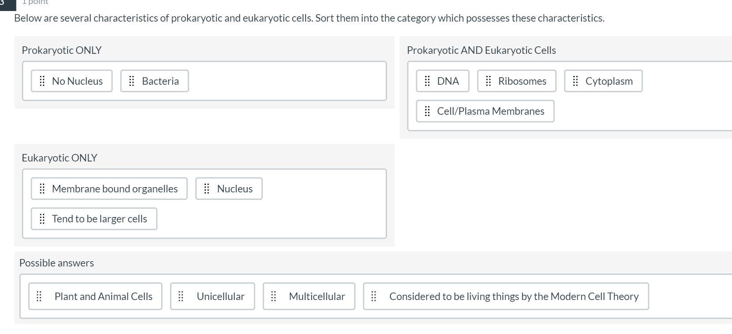Click drag handle on Cell/Plasma Membranes
The height and width of the screenshot is (334, 732).
427,111
